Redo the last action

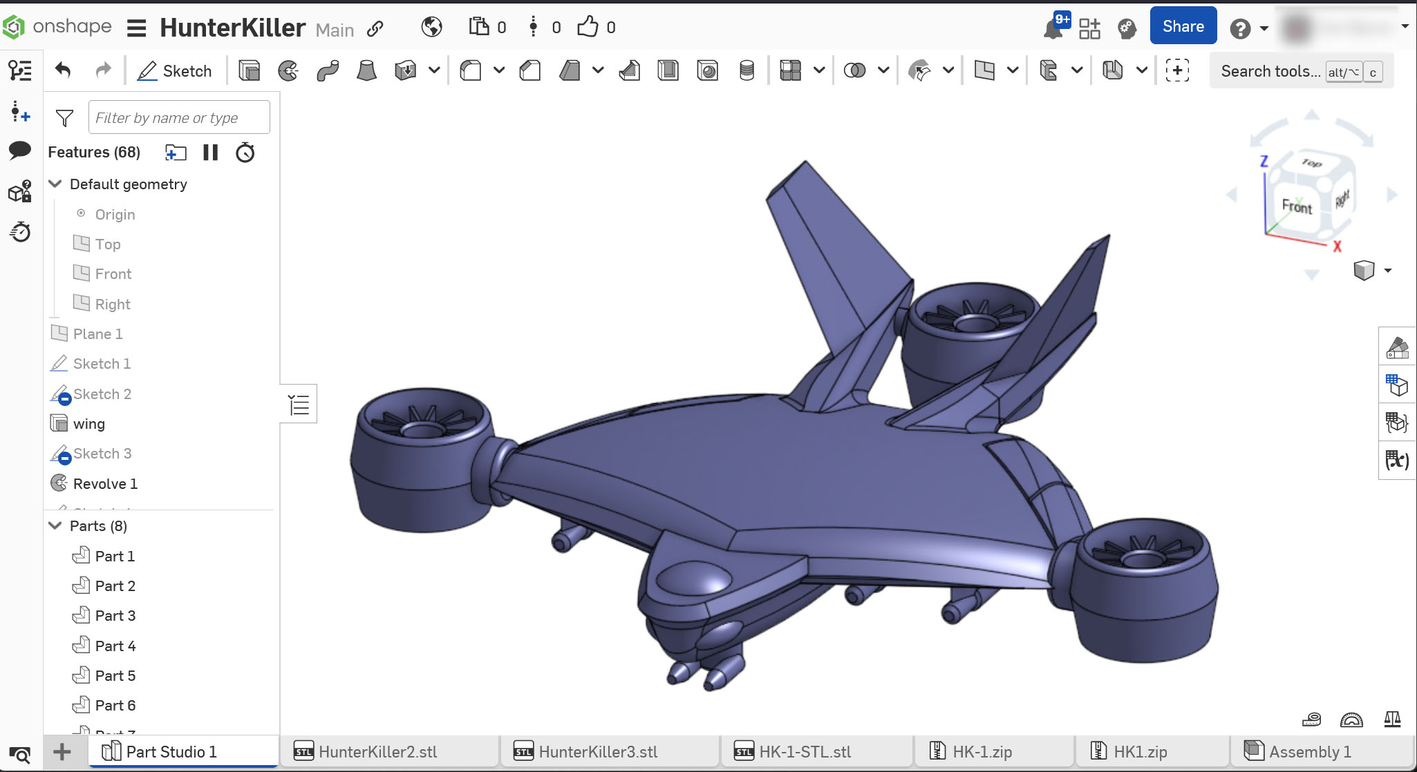coord(103,70)
